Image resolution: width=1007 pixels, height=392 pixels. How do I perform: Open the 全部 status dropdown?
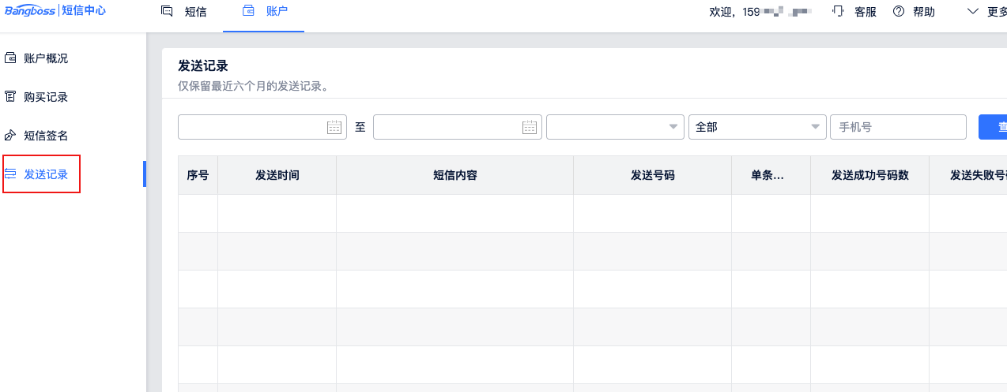coord(816,127)
